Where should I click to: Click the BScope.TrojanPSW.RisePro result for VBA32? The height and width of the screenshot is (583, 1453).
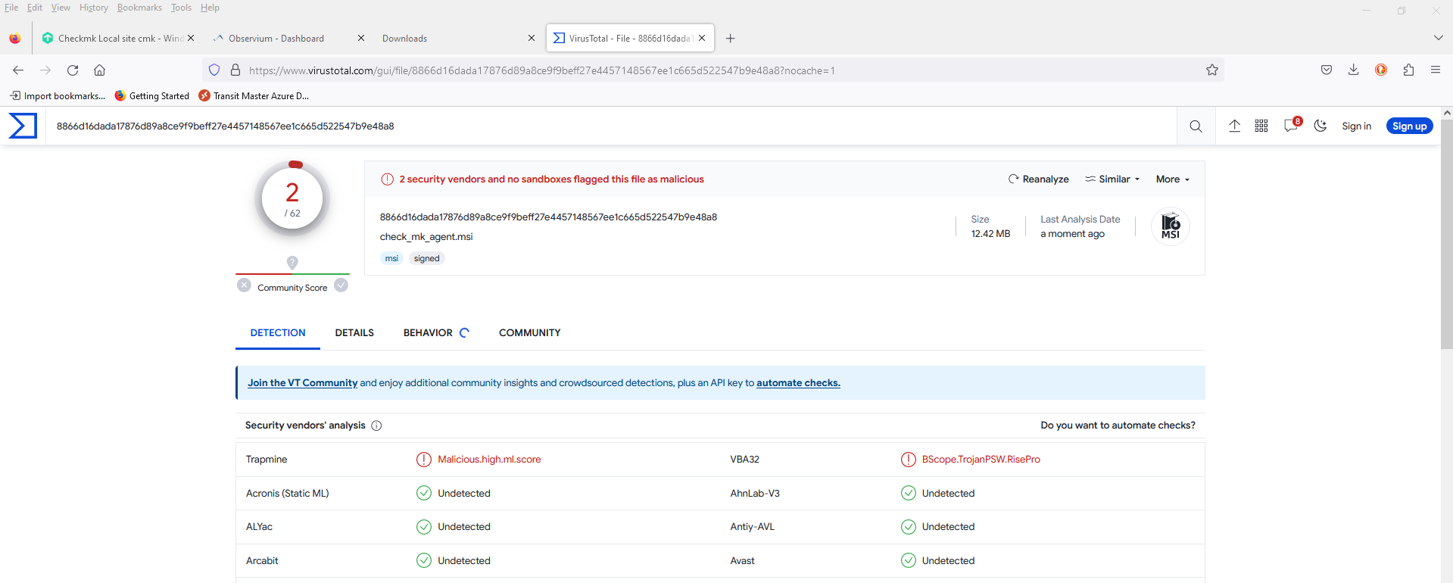coord(981,460)
